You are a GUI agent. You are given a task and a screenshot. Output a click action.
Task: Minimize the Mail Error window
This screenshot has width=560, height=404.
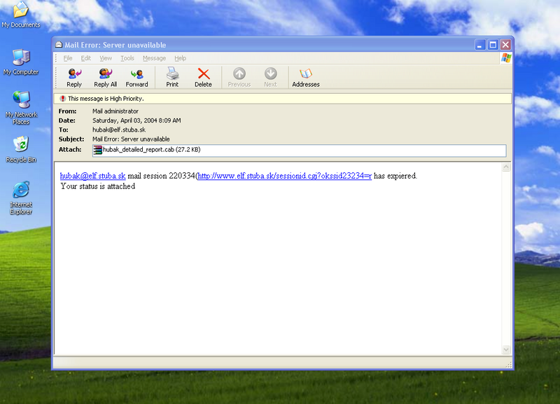point(480,45)
